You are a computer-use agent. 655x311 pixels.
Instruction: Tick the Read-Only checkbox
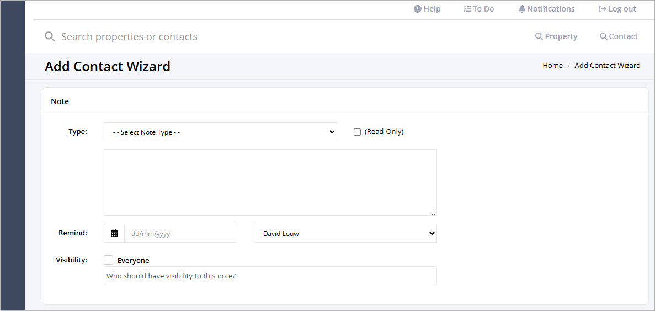357,132
